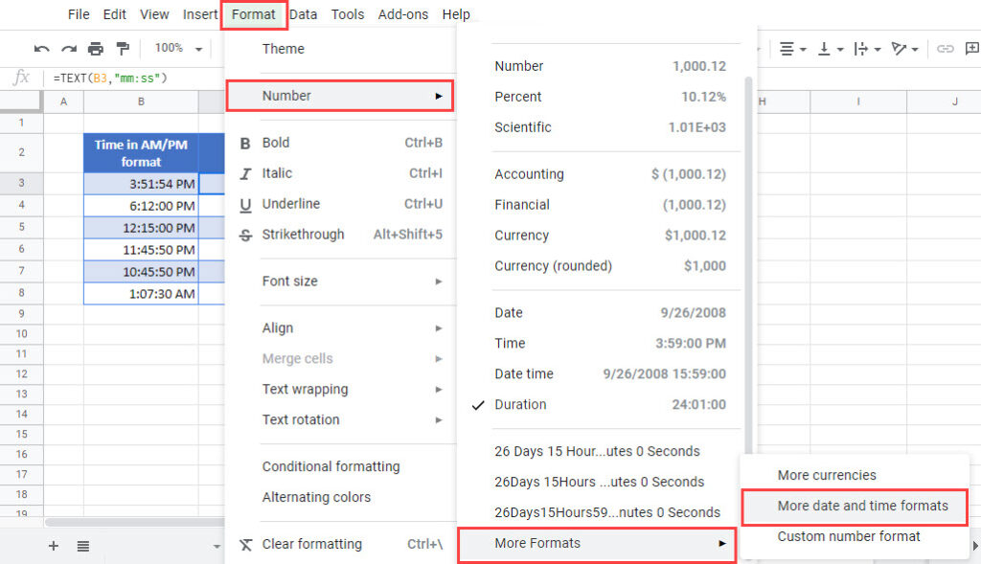Select the Paint format tool
The image size is (981, 564).
tap(122, 48)
